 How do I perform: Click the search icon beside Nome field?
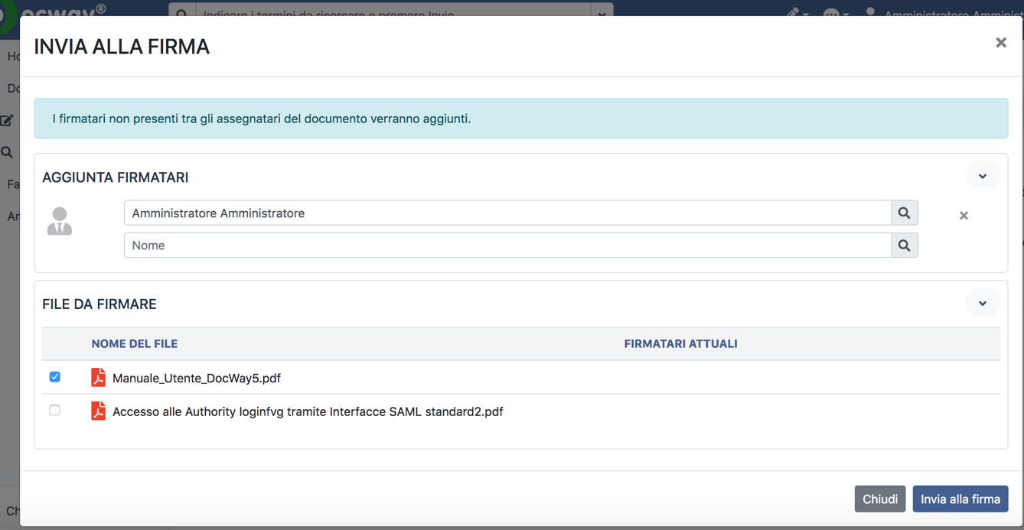(904, 245)
